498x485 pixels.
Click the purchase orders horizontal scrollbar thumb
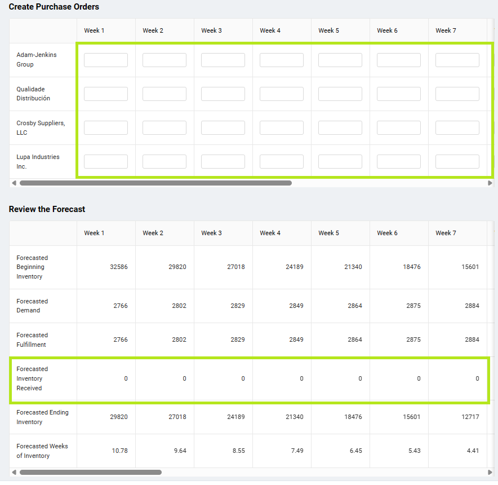click(155, 183)
